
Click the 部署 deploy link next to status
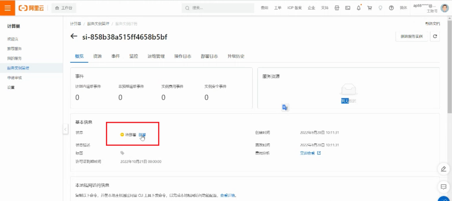coord(142,134)
